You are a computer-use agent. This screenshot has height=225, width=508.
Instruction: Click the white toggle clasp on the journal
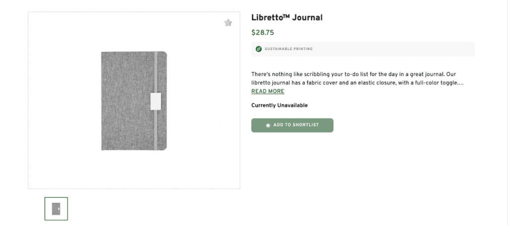(155, 100)
